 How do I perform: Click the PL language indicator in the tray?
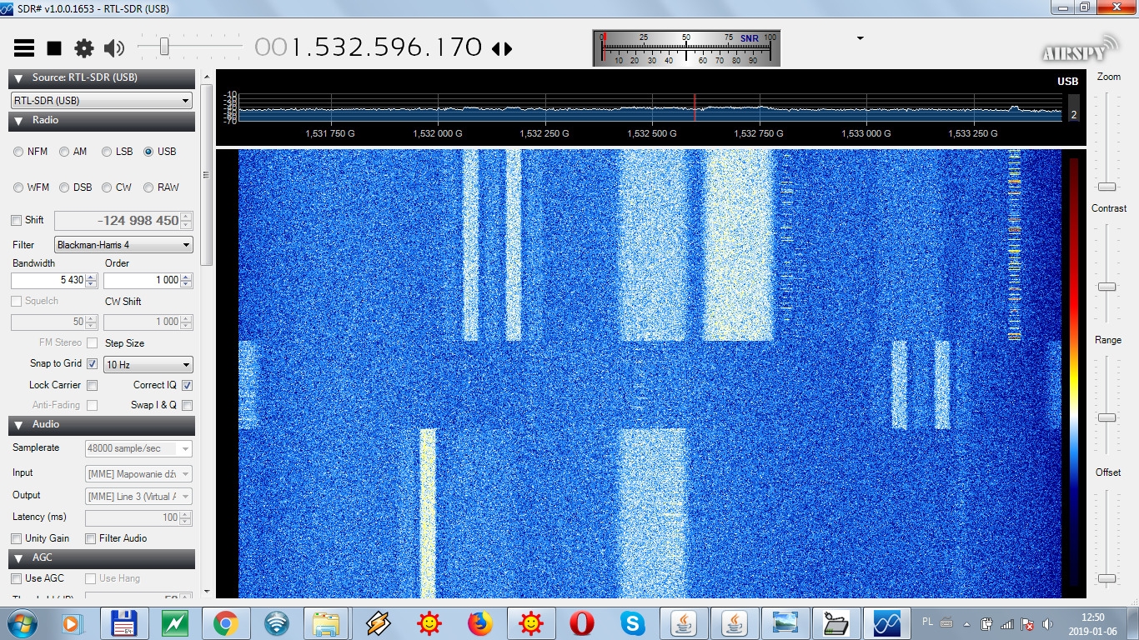(x=928, y=622)
